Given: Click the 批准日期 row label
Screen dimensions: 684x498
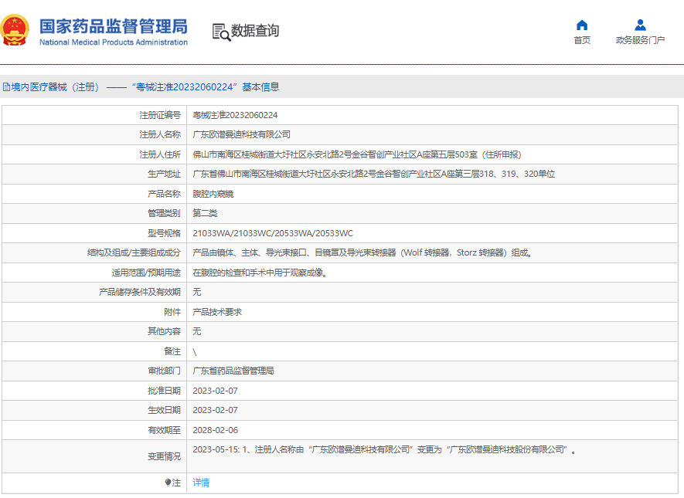Looking at the screenshot, I should click(x=164, y=391).
